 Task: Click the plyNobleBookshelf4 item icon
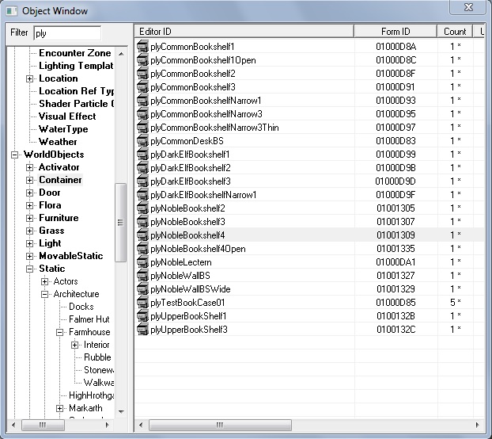(x=142, y=235)
